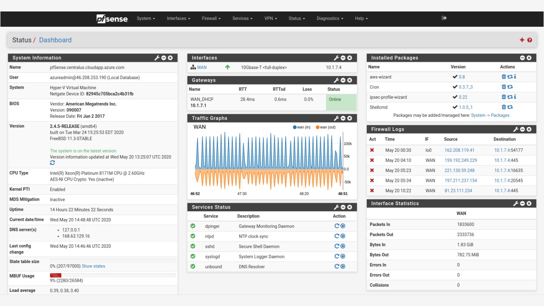Open the Interfaces dropdown in navbar
Image resolution: width=544 pixels, height=306 pixels.
178,18
